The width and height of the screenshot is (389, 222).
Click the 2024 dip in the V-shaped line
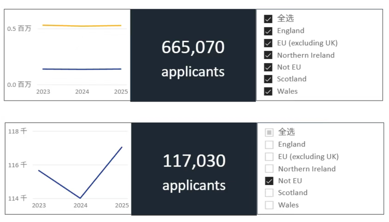[x=80, y=198]
